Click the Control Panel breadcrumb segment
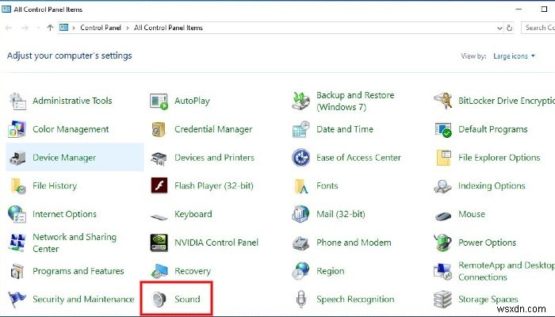 101,28
